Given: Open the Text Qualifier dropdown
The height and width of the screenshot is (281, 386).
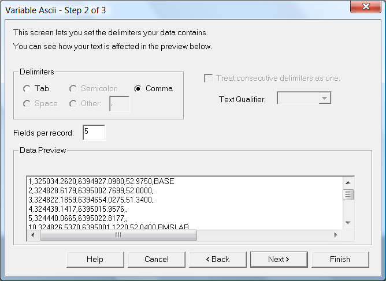Looking at the screenshot, I should coord(325,99).
